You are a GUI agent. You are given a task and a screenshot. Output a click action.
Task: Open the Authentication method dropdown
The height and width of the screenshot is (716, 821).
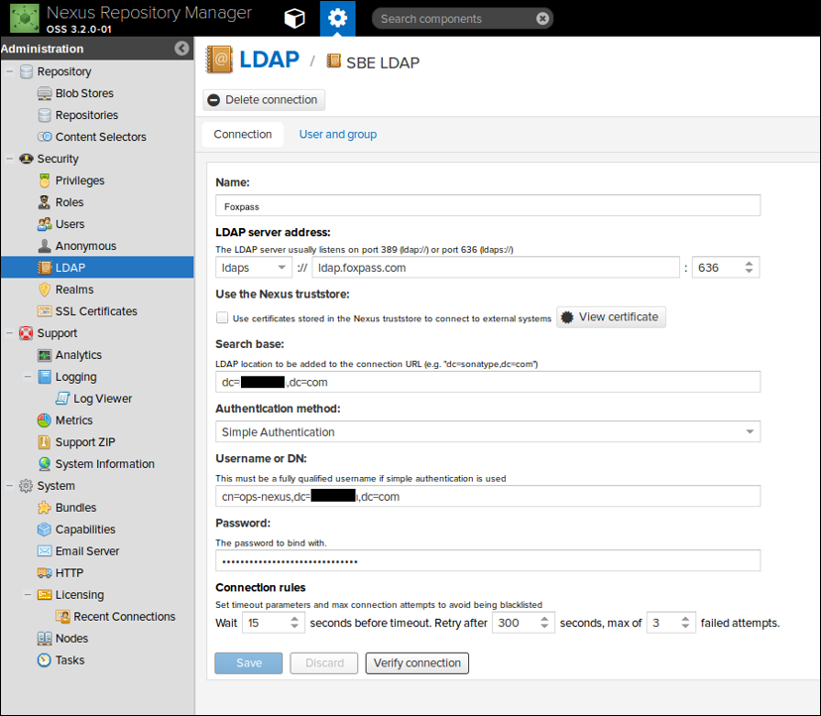(750, 432)
